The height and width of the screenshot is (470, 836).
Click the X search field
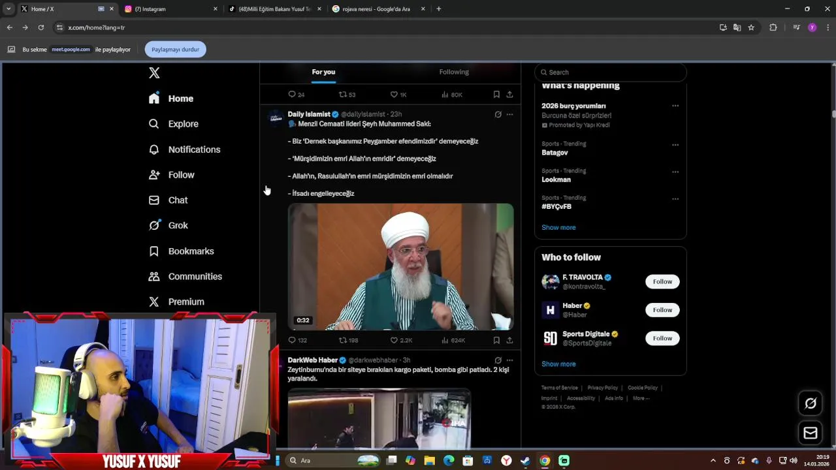click(611, 72)
